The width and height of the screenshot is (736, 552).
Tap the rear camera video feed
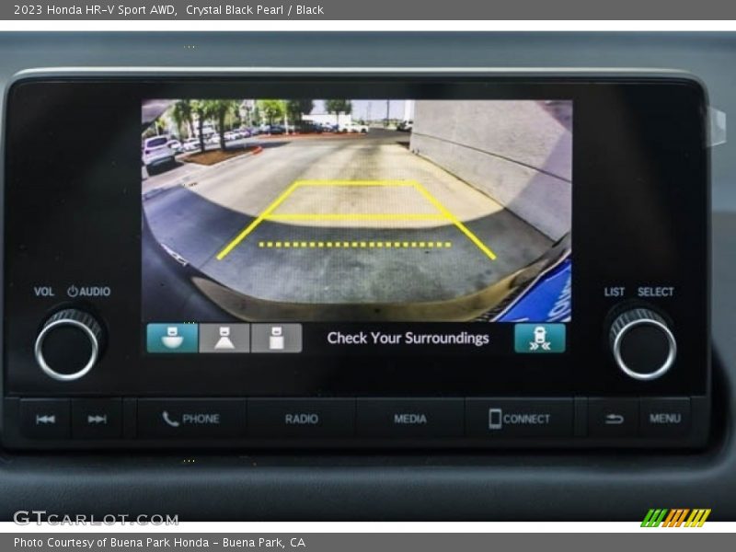[x=357, y=211]
